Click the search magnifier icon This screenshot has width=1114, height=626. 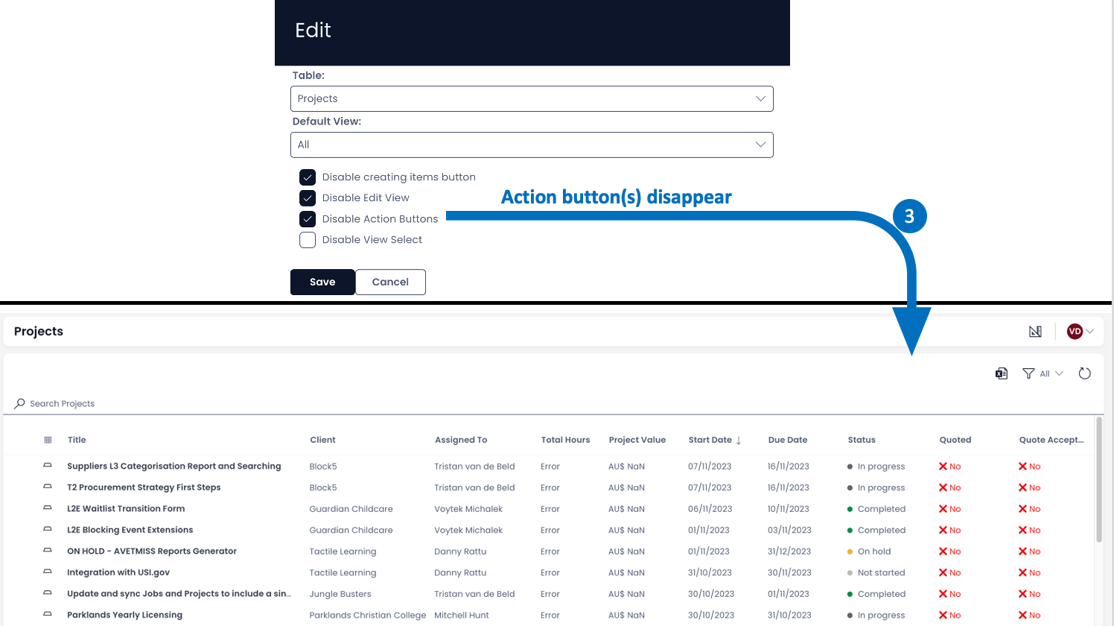click(x=19, y=403)
